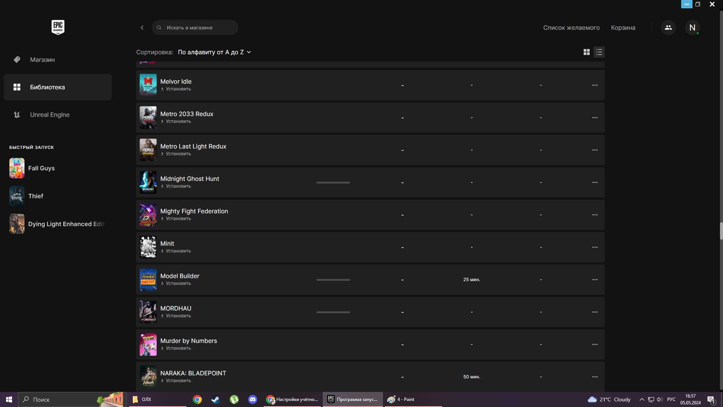
Task: Open more options for Metro Last Light Redux
Action: click(x=595, y=150)
